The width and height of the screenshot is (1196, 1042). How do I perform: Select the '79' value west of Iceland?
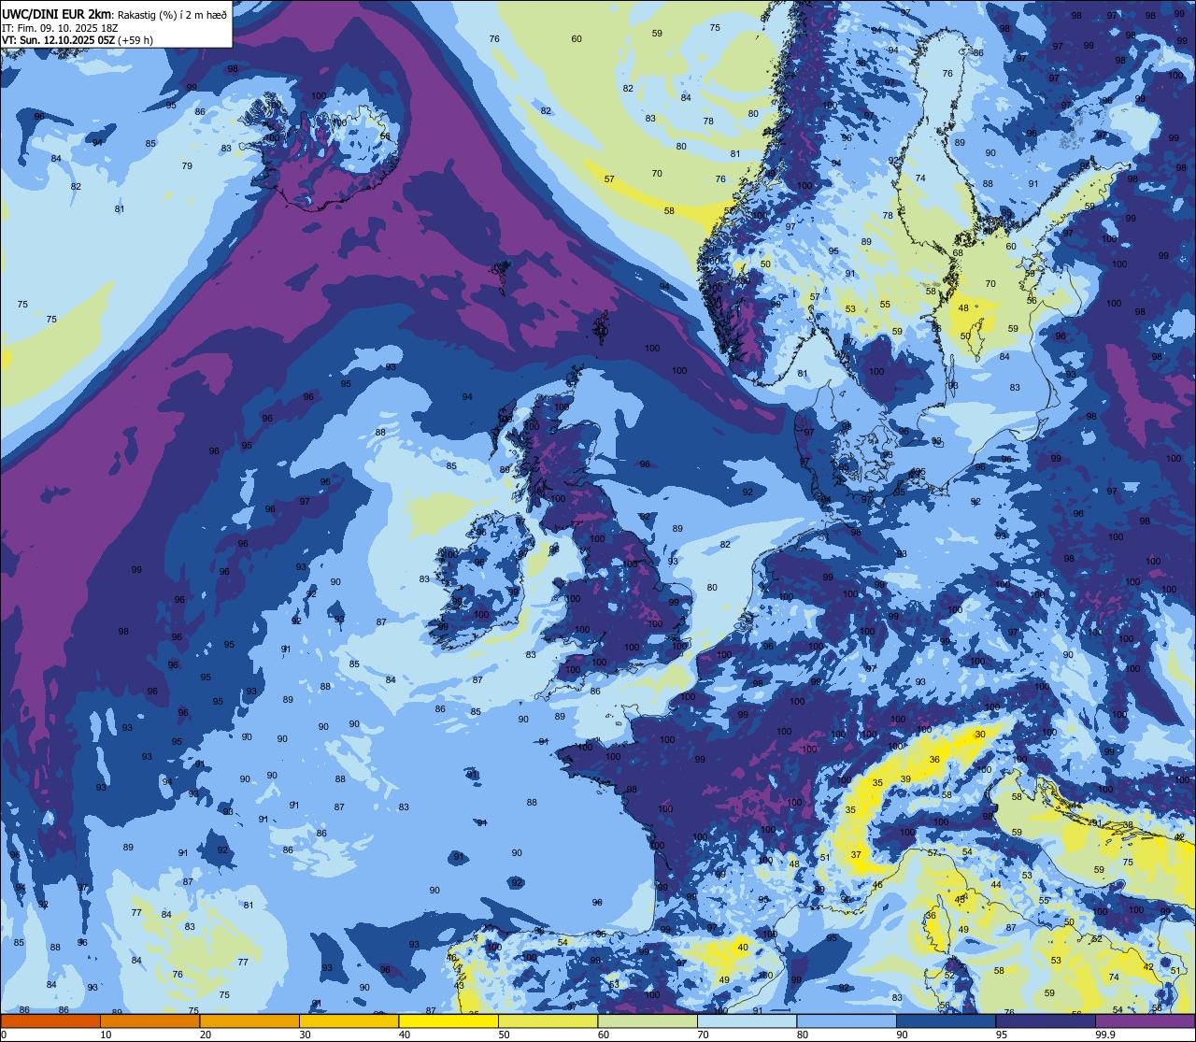coord(187,165)
